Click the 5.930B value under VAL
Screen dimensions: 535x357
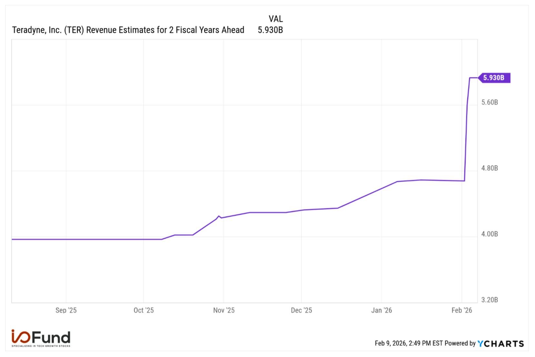[270, 30]
